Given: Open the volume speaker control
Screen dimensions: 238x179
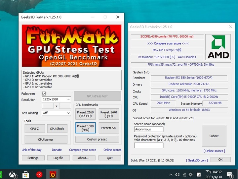Looking at the screenshot, I should tap(177, 175).
